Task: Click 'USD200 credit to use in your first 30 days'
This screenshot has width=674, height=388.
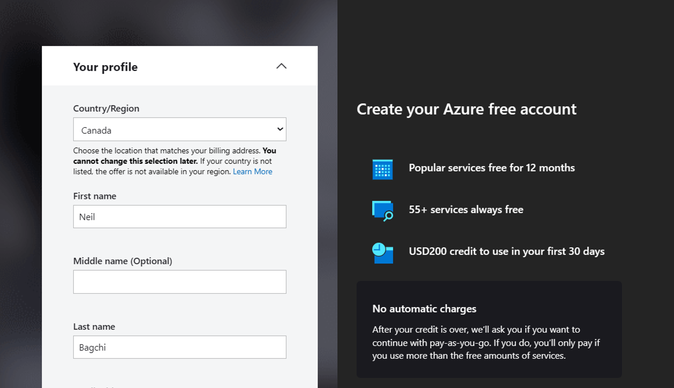Action: (507, 251)
